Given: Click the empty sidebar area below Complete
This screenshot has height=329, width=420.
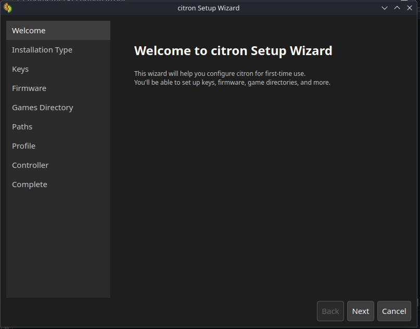Looking at the screenshot, I should [x=58, y=244].
